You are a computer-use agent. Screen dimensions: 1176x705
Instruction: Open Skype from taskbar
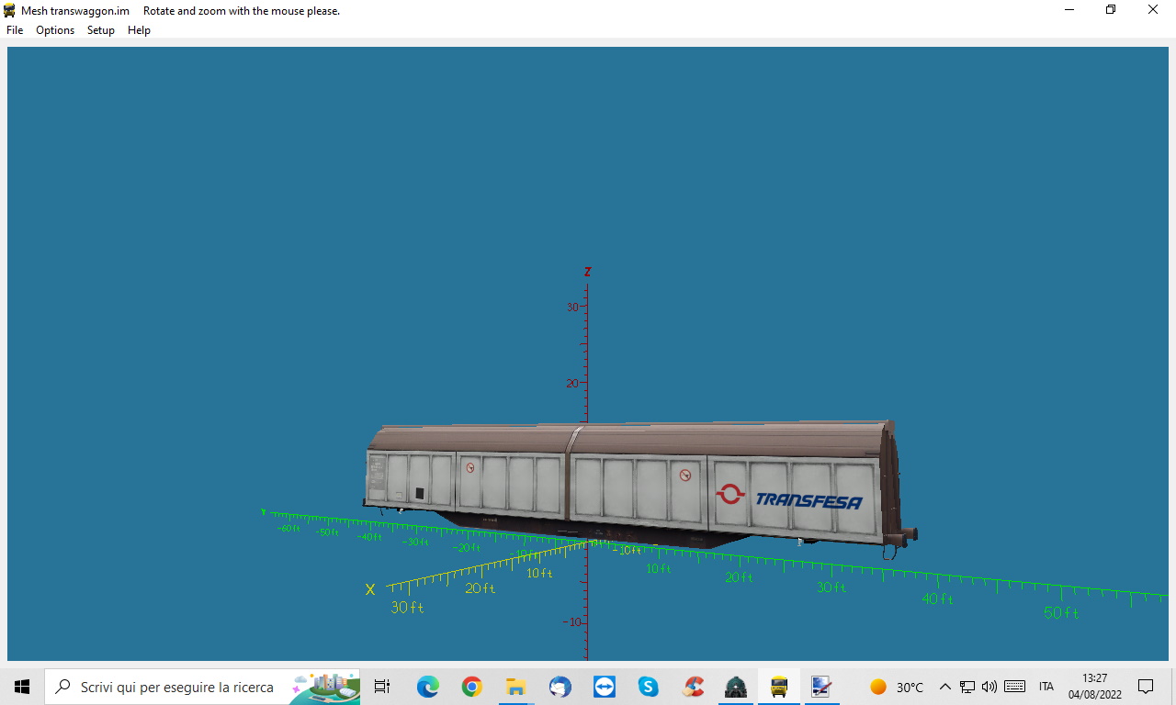[648, 687]
